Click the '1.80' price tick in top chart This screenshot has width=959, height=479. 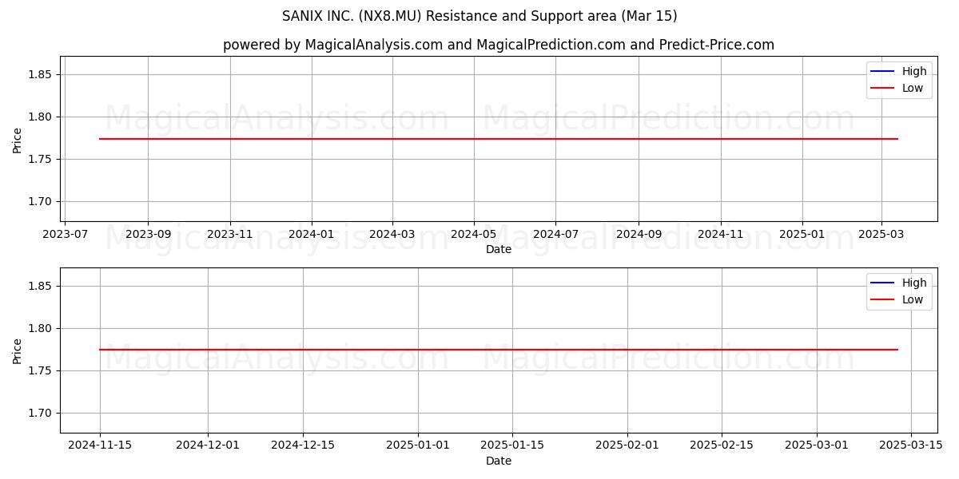tap(42, 117)
